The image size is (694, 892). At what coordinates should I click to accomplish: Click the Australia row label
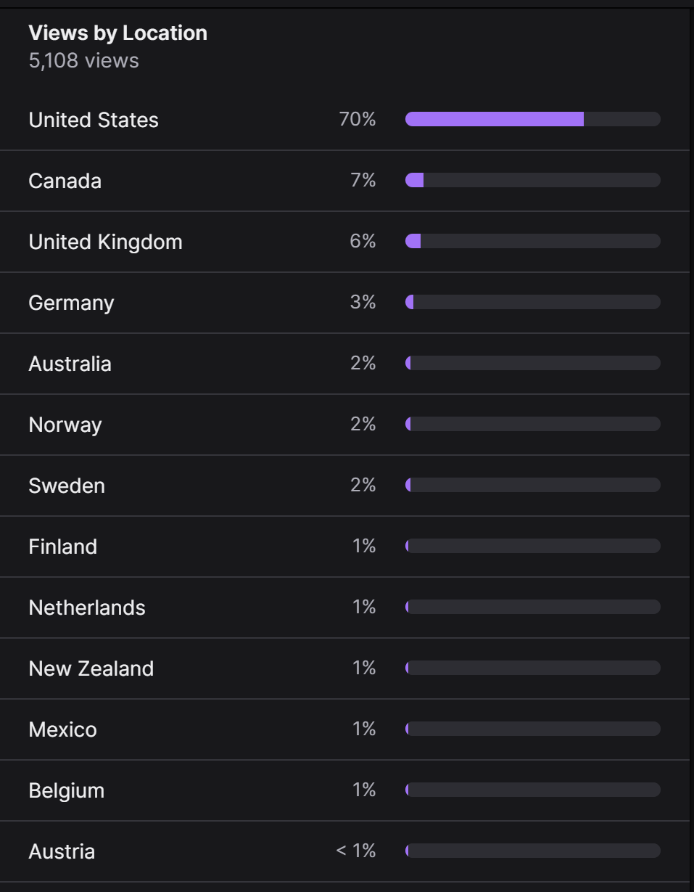(x=70, y=364)
